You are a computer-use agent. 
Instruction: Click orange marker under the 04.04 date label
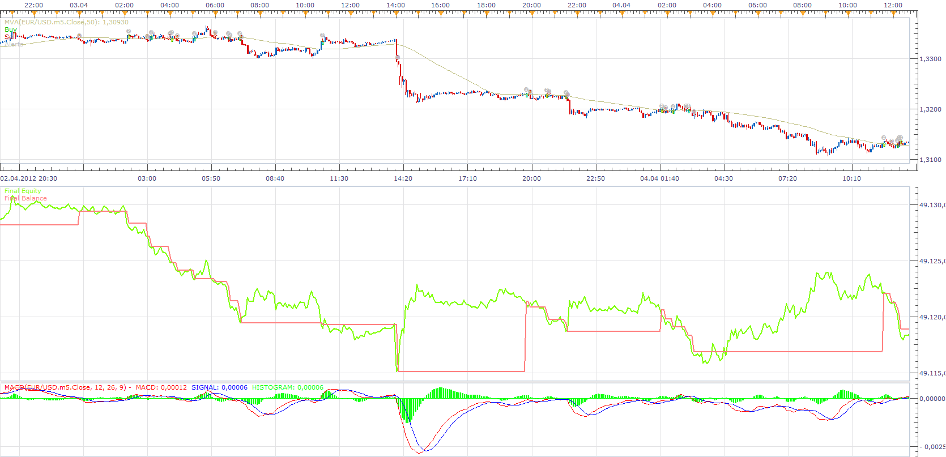coord(621,13)
